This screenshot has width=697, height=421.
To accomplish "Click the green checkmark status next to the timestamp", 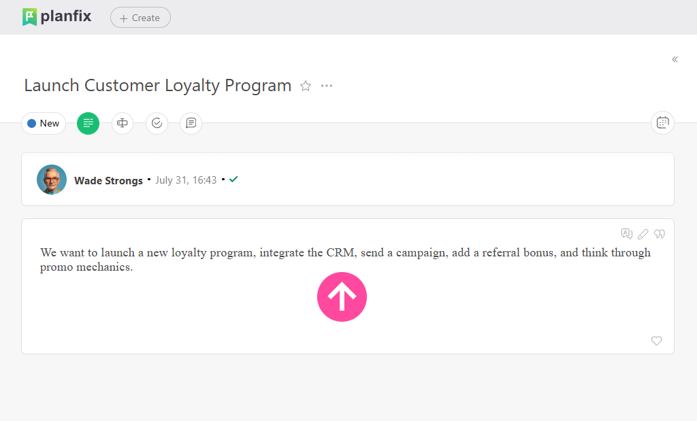I will click(x=233, y=180).
